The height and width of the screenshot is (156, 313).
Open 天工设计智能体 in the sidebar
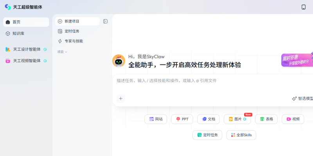click(x=26, y=50)
